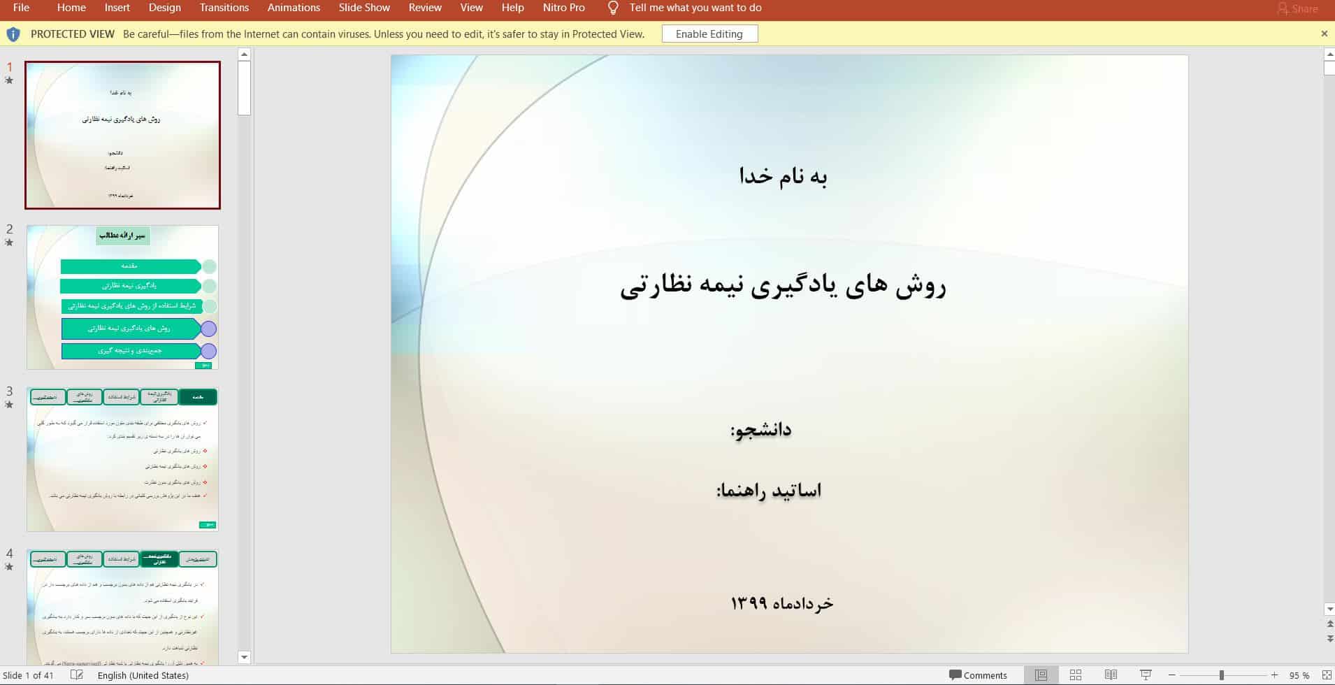This screenshot has height=685, width=1335.
Task: Click slide area scroll up arrow
Action: point(1329,54)
